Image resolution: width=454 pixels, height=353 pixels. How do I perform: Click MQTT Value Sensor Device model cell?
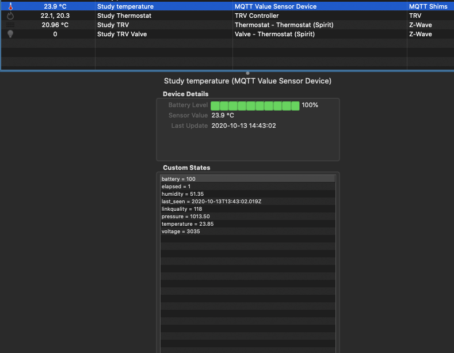pyautogui.click(x=276, y=6)
